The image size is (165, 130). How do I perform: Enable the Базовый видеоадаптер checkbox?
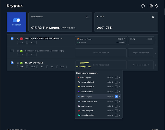pos(12,51)
